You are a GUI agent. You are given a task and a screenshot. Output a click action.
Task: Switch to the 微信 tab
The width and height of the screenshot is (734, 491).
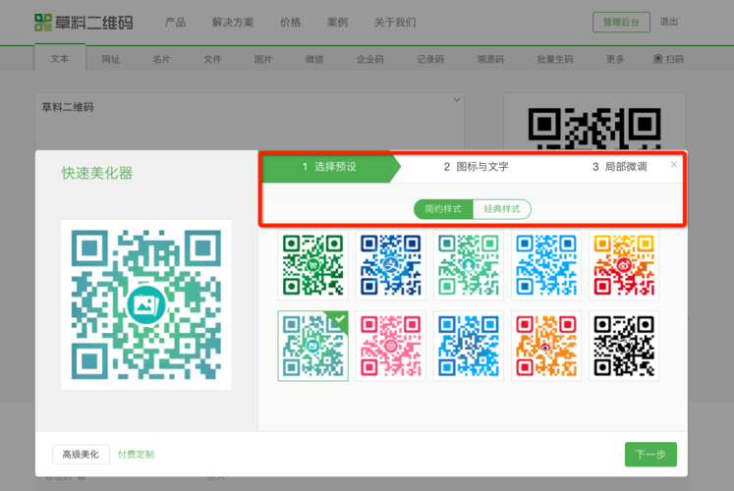(x=314, y=59)
